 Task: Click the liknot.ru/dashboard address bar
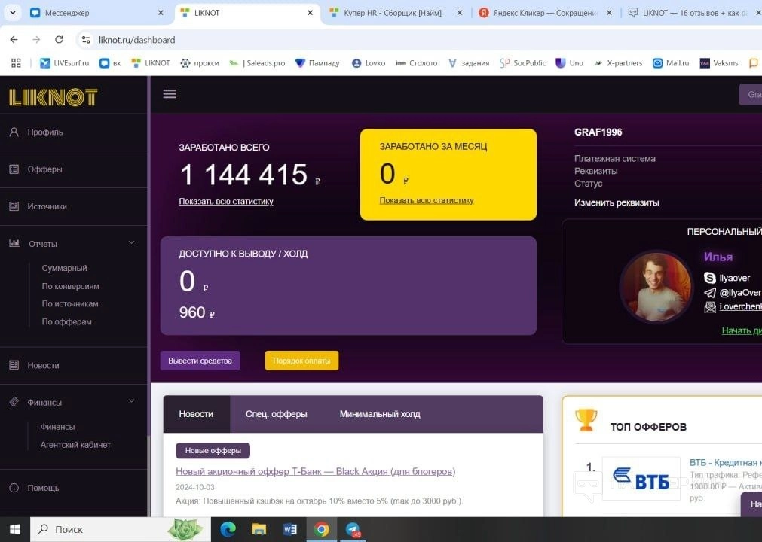click(x=136, y=40)
